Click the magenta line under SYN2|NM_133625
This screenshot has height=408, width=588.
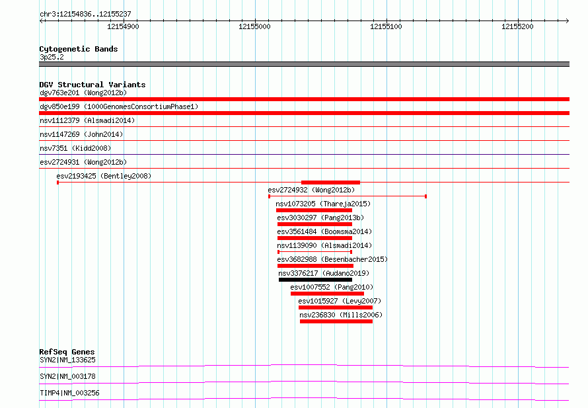(304, 366)
